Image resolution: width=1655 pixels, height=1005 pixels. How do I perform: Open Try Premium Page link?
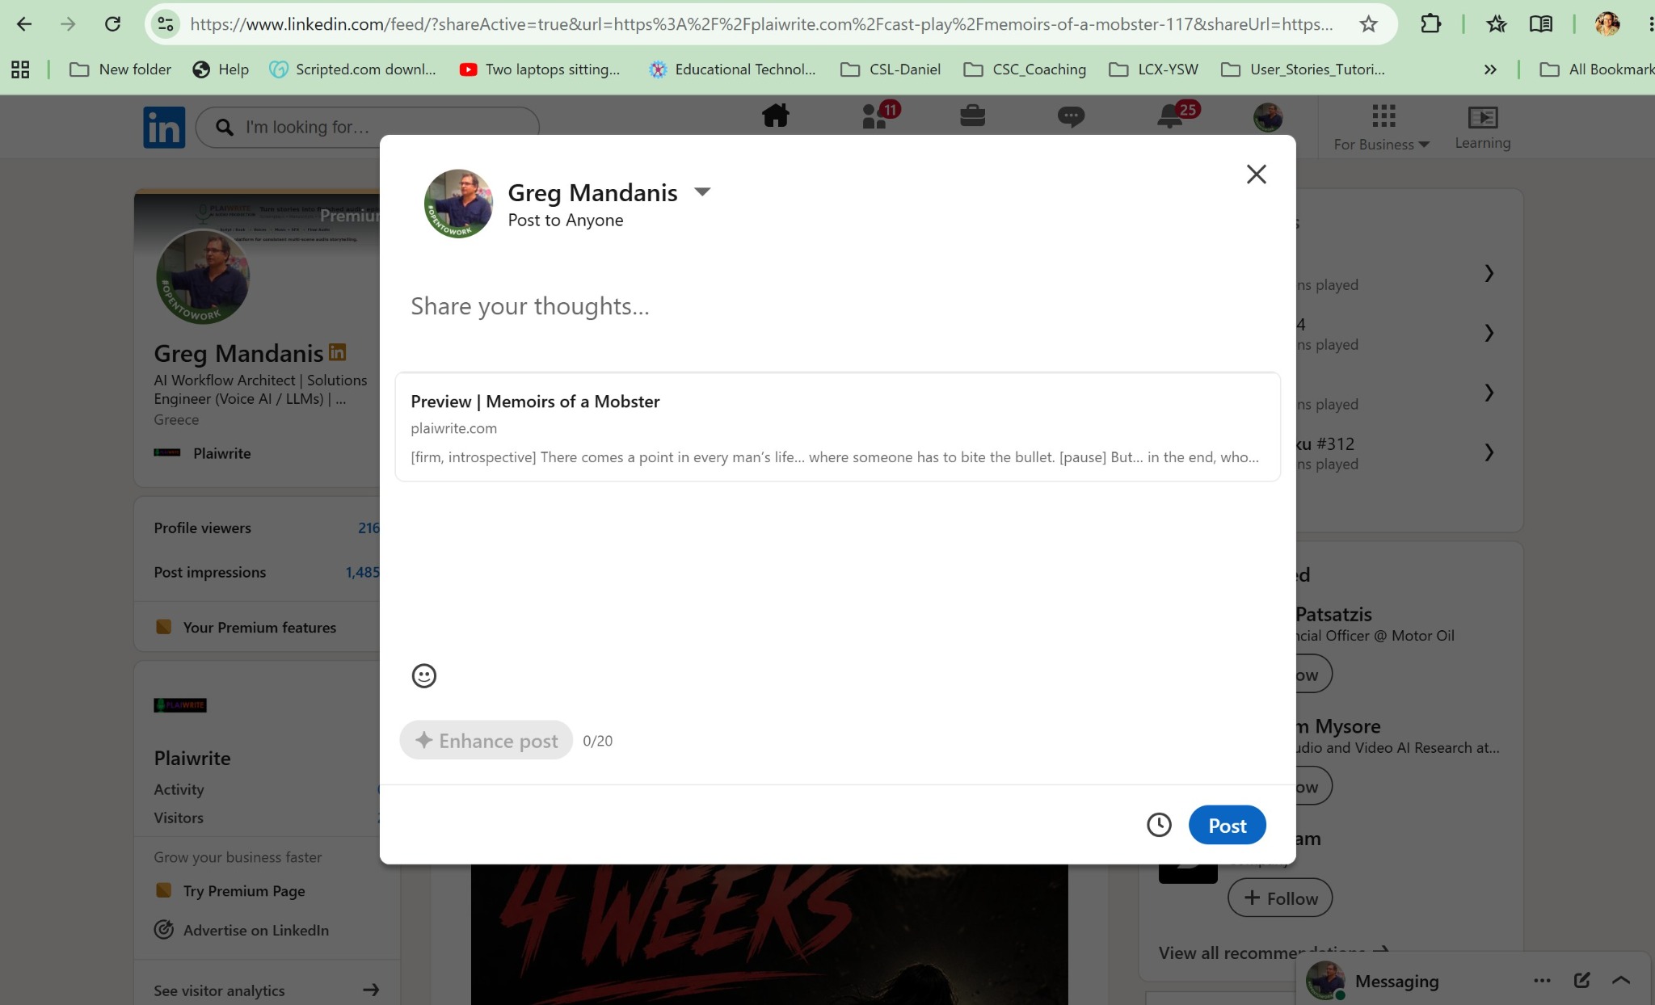(243, 890)
